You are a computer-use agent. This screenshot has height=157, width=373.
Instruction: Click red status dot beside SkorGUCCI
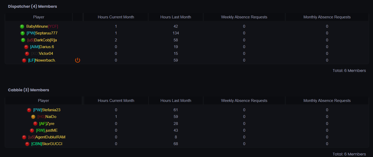pyautogui.click(x=27, y=144)
